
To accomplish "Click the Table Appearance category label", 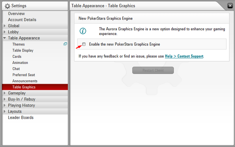I will coord(24,38).
